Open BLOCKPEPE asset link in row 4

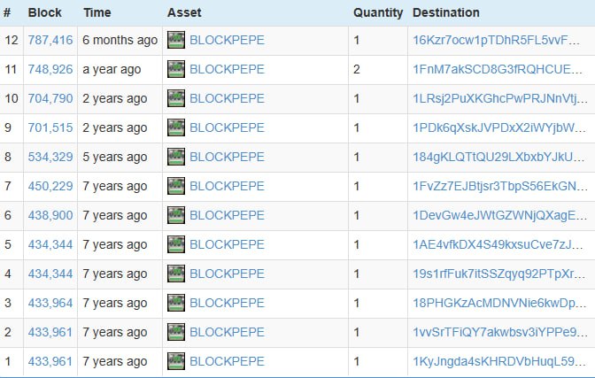pyautogui.click(x=227, y=274)
